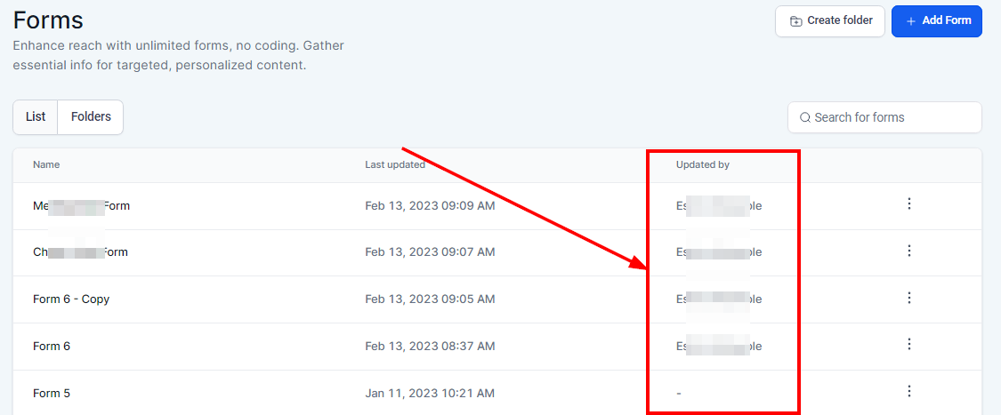Click the Create folder button
The height and width of the screenshot is (415, 1001).
pyautogui.click(x=830, y=20)
